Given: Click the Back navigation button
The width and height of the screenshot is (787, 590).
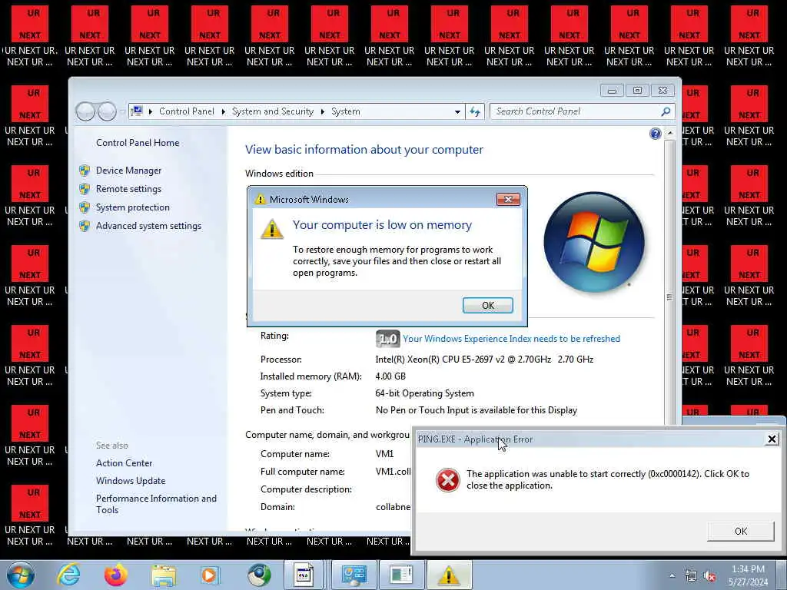Looking at the screenshot, I should [85, 111].
